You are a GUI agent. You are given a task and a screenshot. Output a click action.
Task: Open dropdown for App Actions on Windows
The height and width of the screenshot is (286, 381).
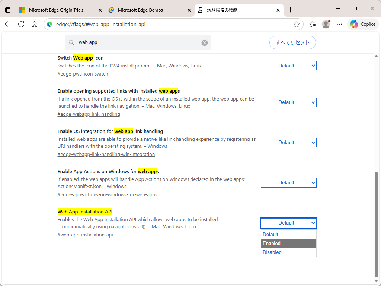pyautogui.click(x=289, y=183)
